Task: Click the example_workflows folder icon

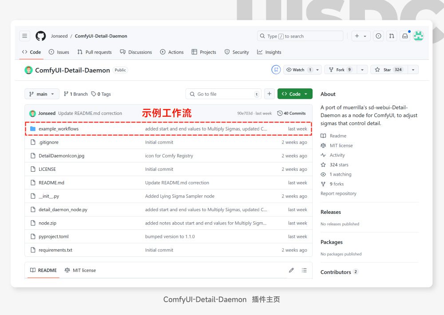Action: pyautogui.click(x=33, y=129)
